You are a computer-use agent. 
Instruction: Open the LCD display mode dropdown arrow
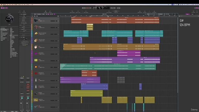coord(109,8)
